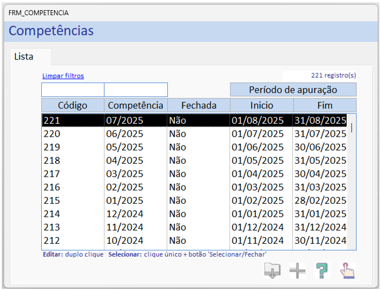Click Inicio date 01/05/2025
Image resolution: width=380 pixels, height=290 pixels.
(258, 160)
